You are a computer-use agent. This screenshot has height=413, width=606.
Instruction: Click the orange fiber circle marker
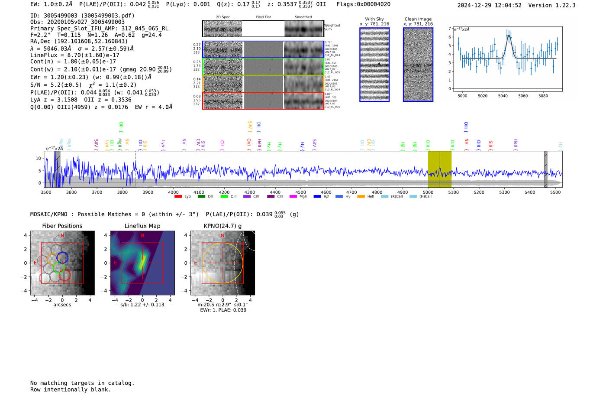click(x=53, y=259)
